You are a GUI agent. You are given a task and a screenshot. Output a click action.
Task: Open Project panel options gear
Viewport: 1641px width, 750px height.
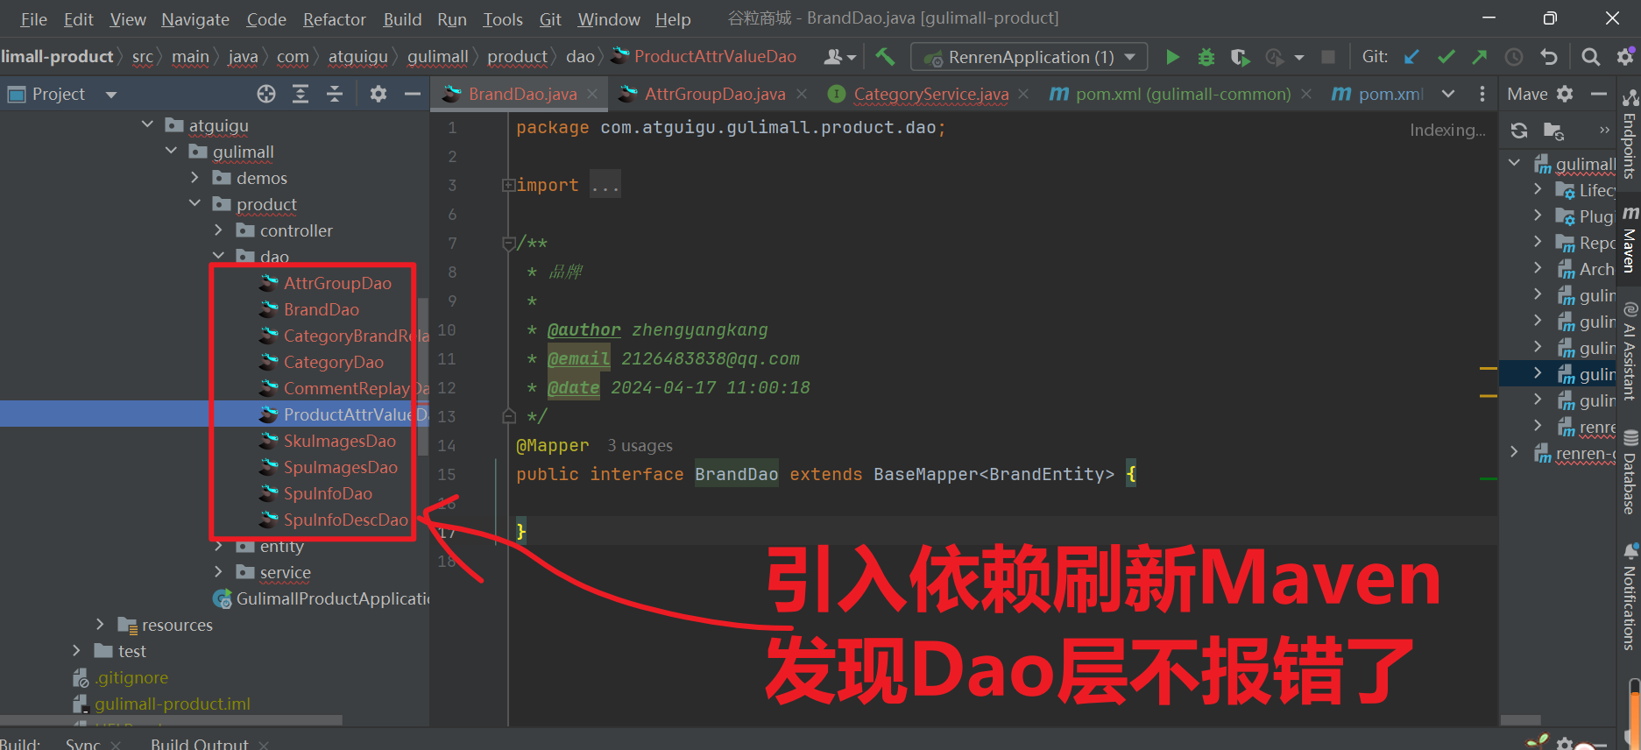378,94
